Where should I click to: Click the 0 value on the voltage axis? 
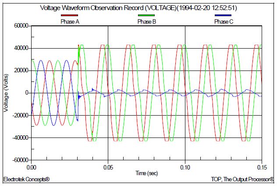point(27,93)
